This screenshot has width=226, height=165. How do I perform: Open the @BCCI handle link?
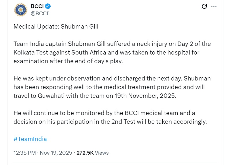coord(39,13)
